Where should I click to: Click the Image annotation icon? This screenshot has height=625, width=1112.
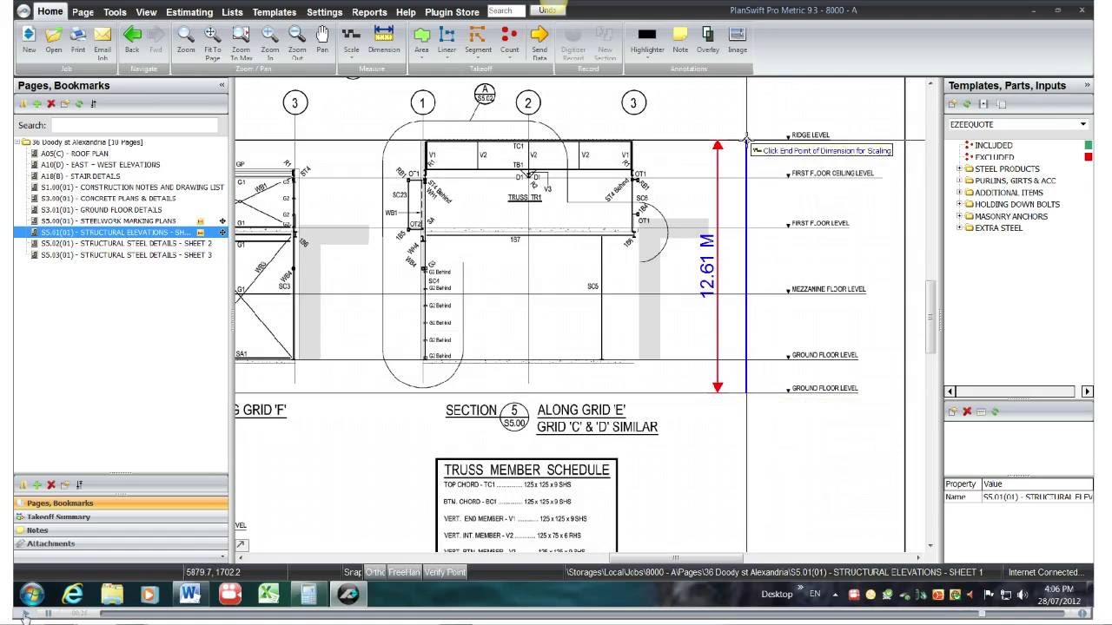point(738,35)
